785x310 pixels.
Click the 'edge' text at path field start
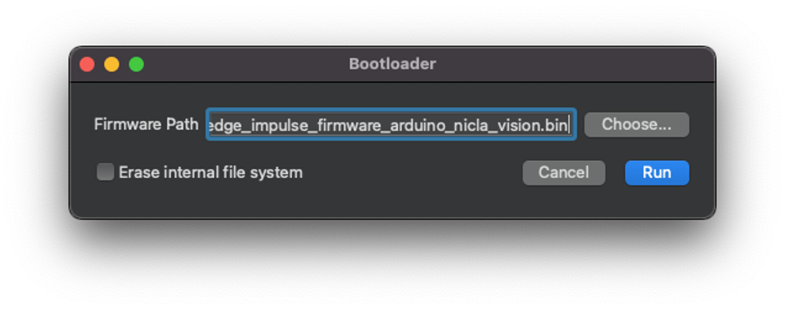[221, 125]
